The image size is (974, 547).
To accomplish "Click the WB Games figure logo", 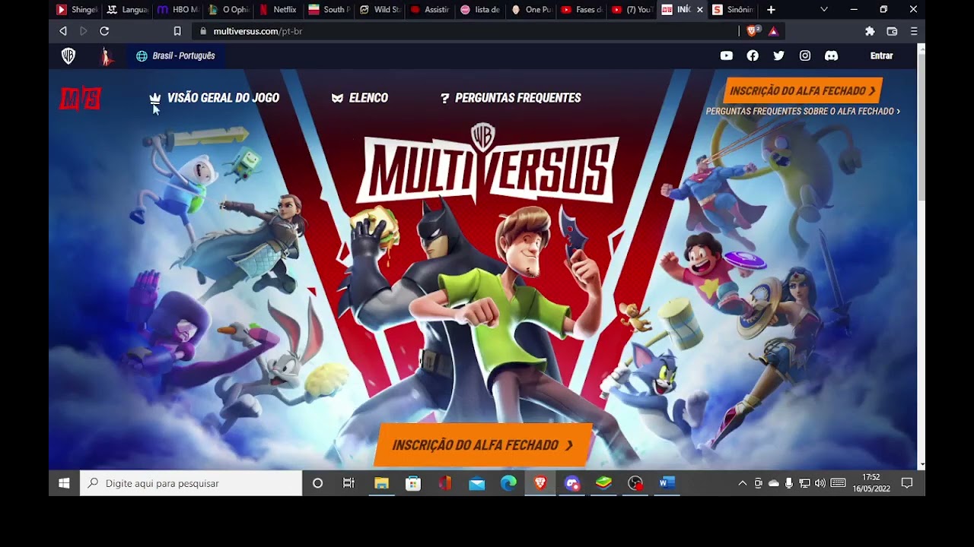I will click(x=107, y=55).
